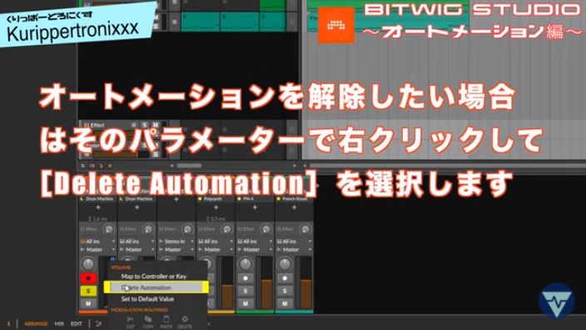Arm recording on the French Kisses strip

pyautogui.click(x=285, y=278)
